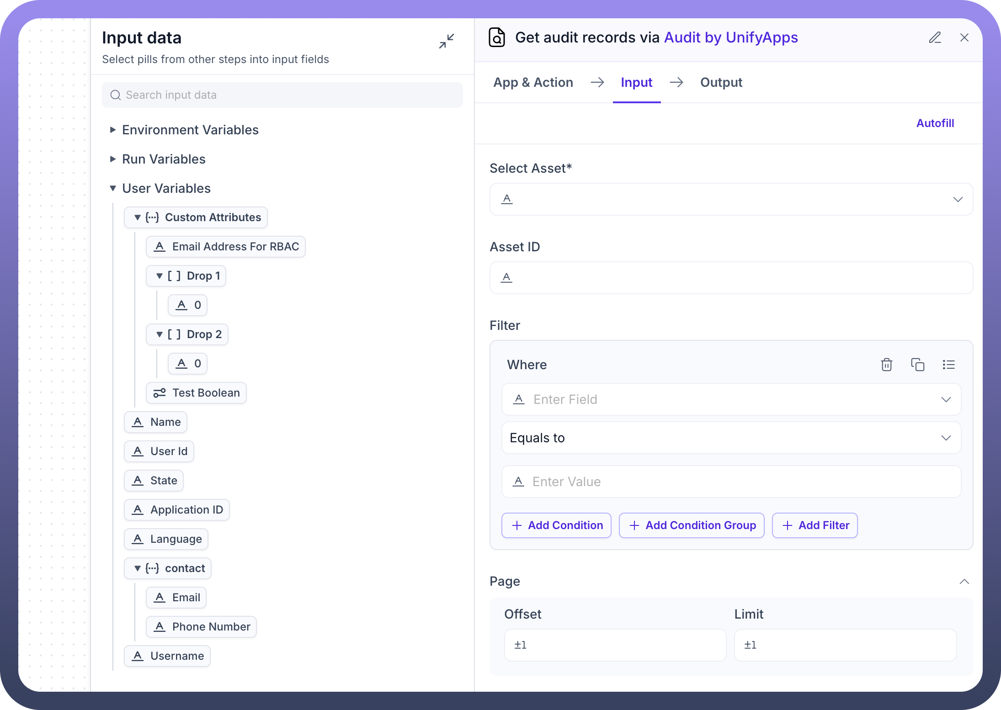Open the Select Asset dropdown
This screenshot has height=710, width=1001.
coord(958,199)
